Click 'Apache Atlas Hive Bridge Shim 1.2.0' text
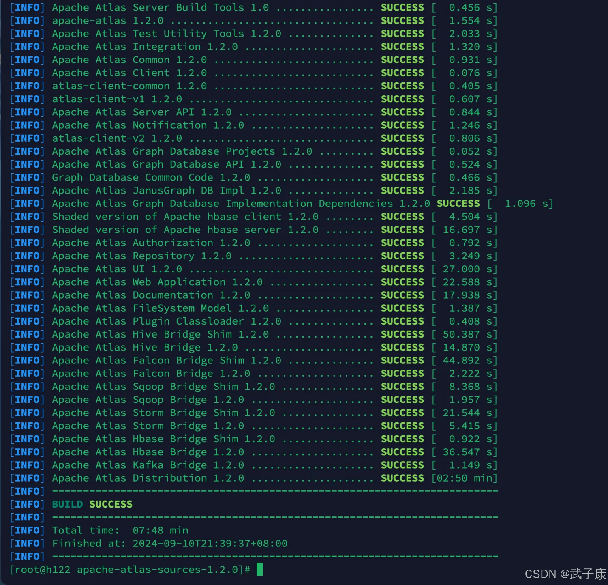Viewport: 608px width, 585px height. coord(161,335)
